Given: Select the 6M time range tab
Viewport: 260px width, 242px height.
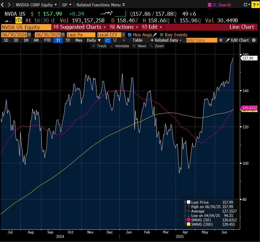Looking at the screenshot, I should click(x=36, y=40).
